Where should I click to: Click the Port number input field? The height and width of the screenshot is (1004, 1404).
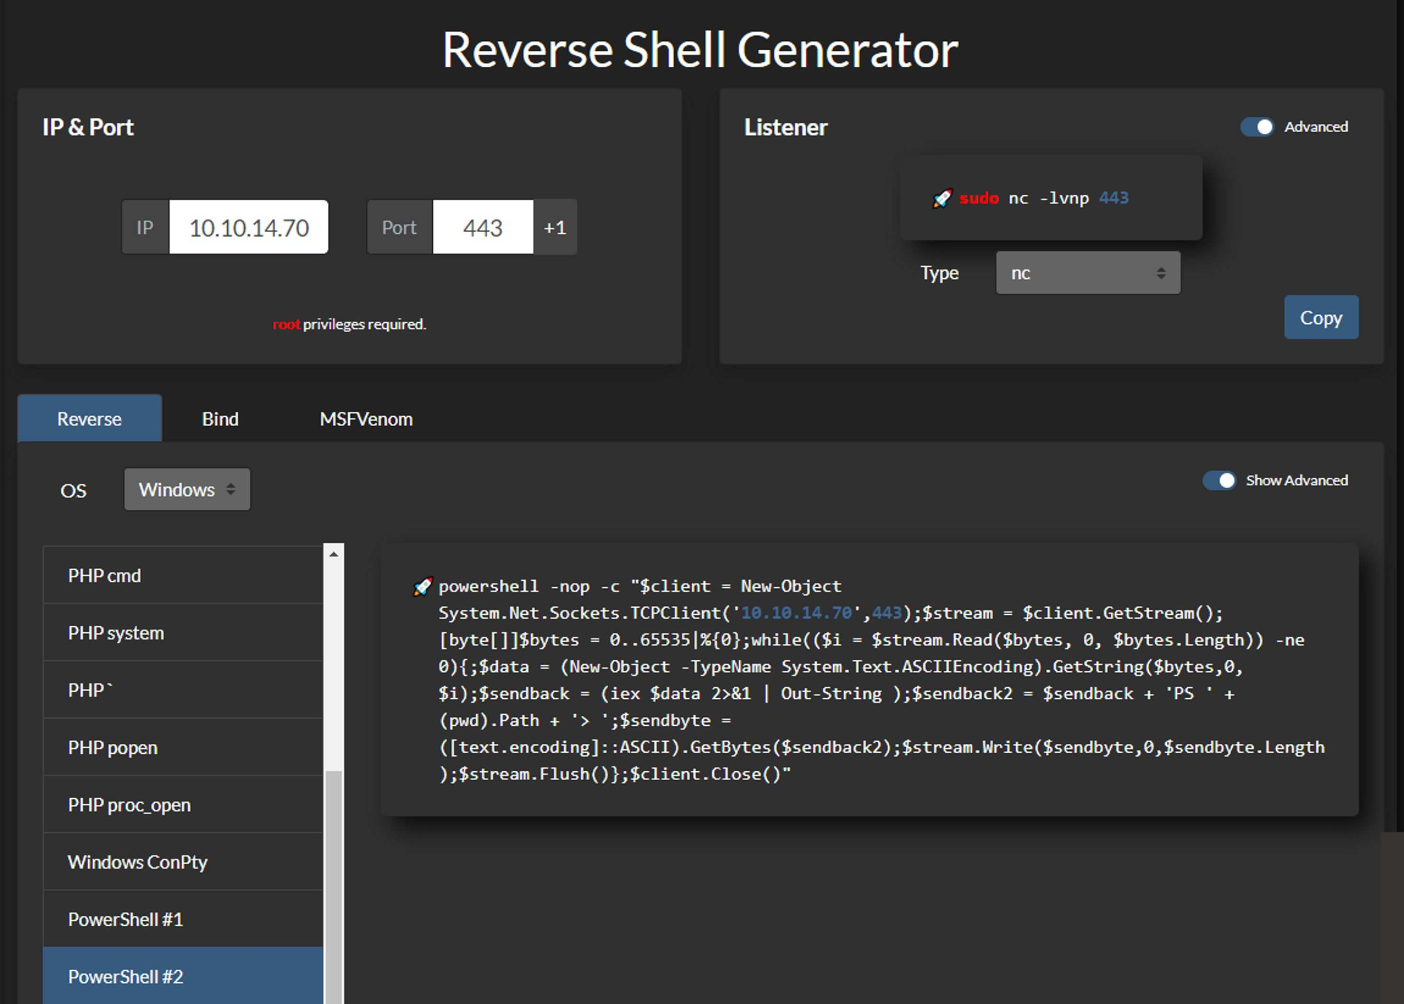click(483, 228)
